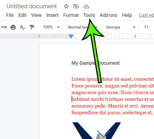Click the redo arrow icon
Image resolution: width=154 pixels, height=139 pixels.
pyautogui.click(x=4, y=27)
